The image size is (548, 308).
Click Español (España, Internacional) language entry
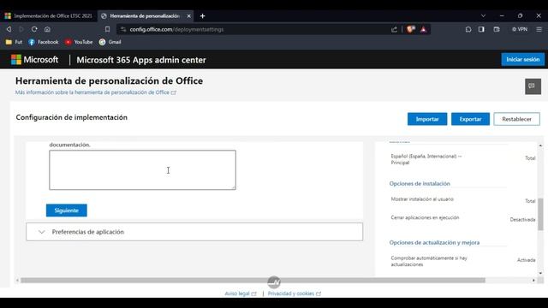point(426,159)
